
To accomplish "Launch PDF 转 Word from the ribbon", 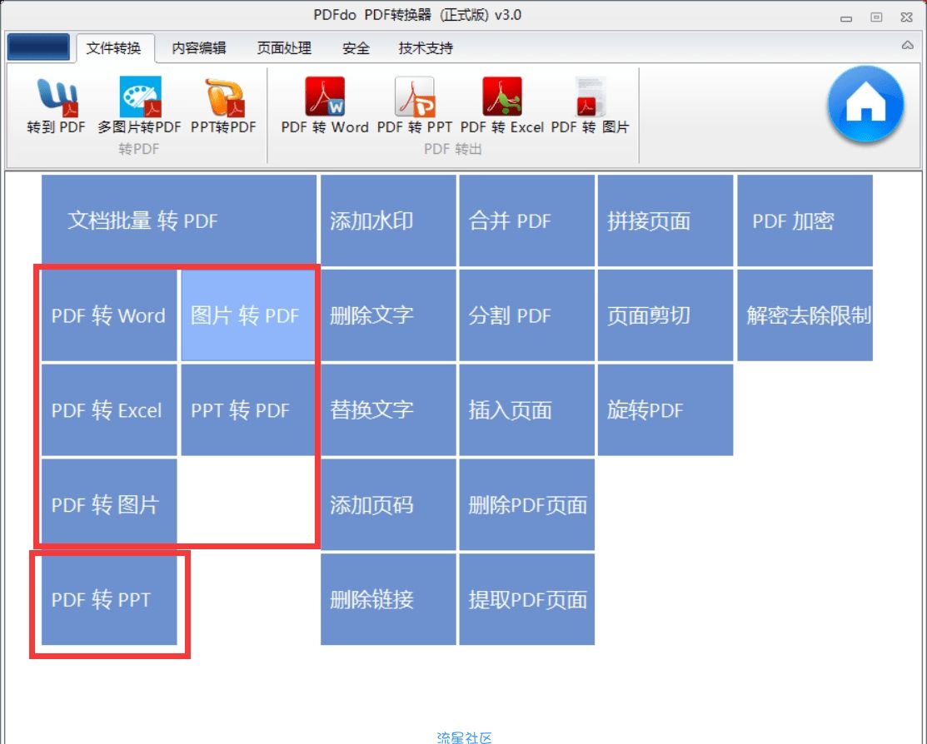I will 325,107.
